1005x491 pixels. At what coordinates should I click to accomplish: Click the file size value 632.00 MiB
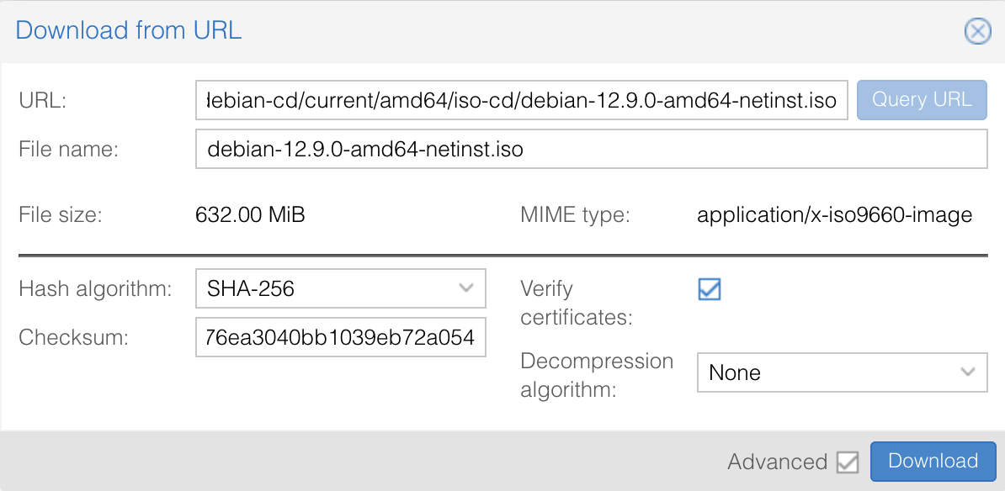pyautogui.click(x=250, y=215)
